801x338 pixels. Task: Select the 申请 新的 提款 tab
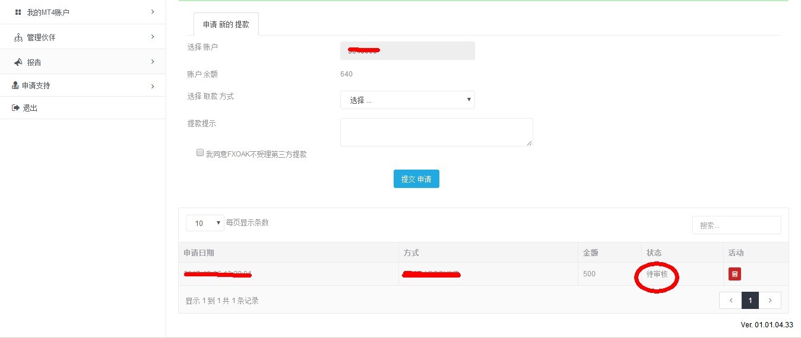(x=226, y=24)
